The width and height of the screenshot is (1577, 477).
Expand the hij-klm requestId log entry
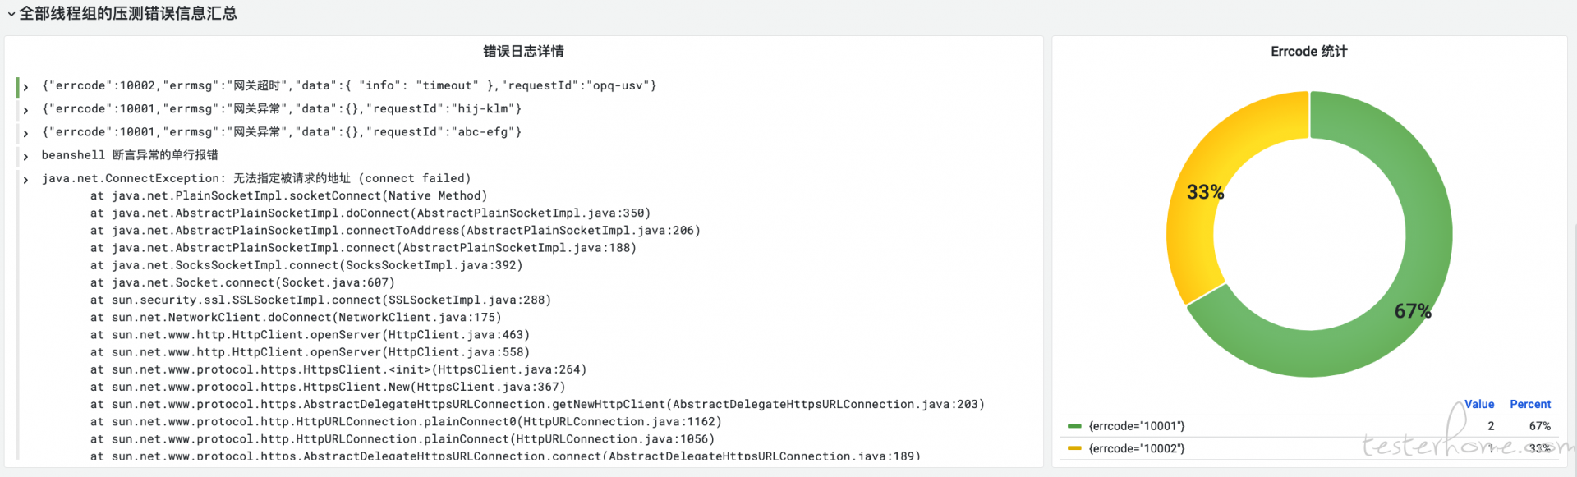pos(25,110)
